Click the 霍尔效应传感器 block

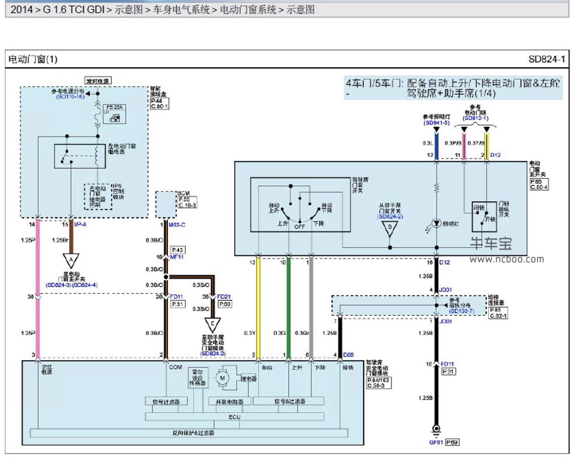click(198, 378)
